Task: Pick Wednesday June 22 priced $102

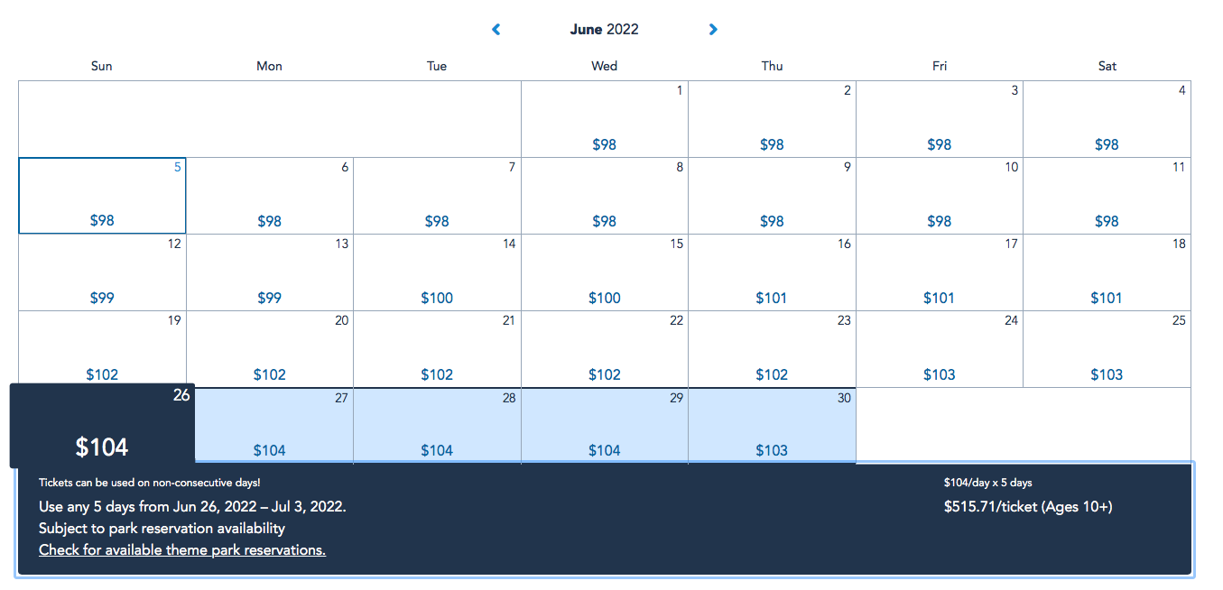Action: click(x=605, y=349)
